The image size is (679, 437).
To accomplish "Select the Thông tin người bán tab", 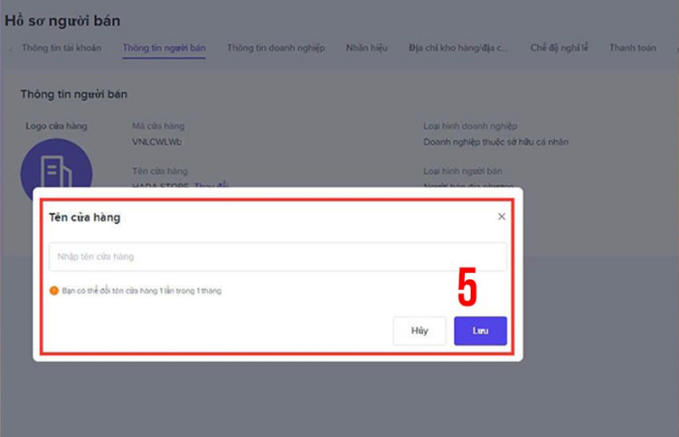I will coord(164,48).
